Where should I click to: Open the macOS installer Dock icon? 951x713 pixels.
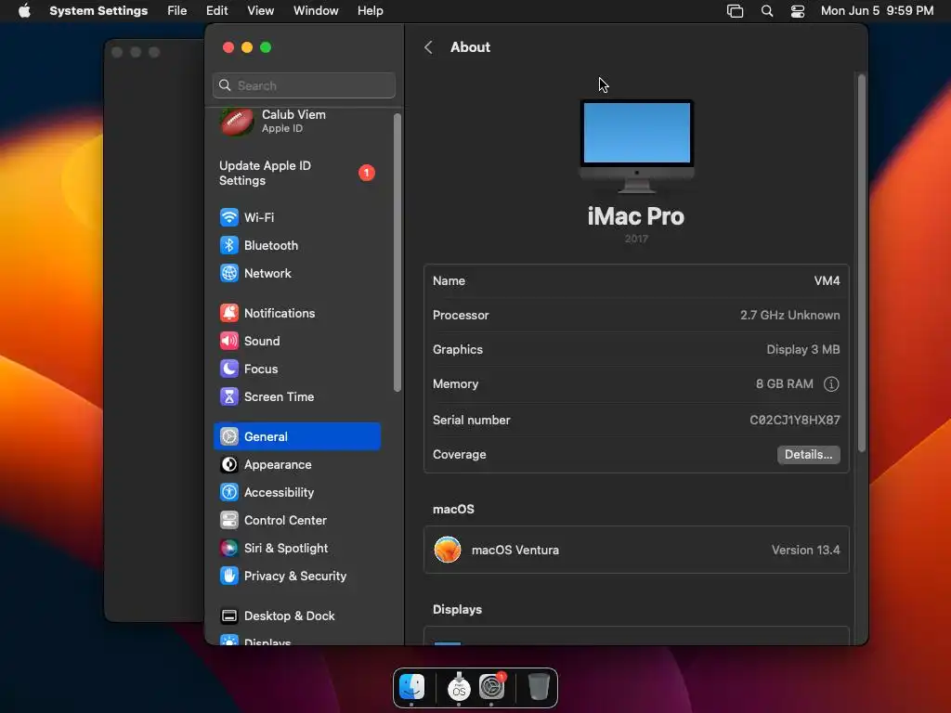[x=459, y=687]
